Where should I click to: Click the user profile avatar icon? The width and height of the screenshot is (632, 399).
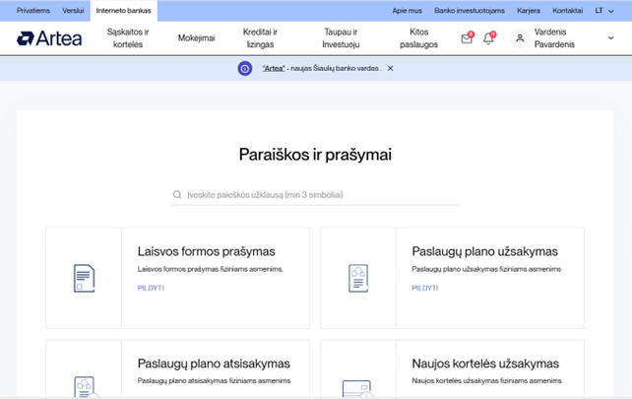[520, 38]
